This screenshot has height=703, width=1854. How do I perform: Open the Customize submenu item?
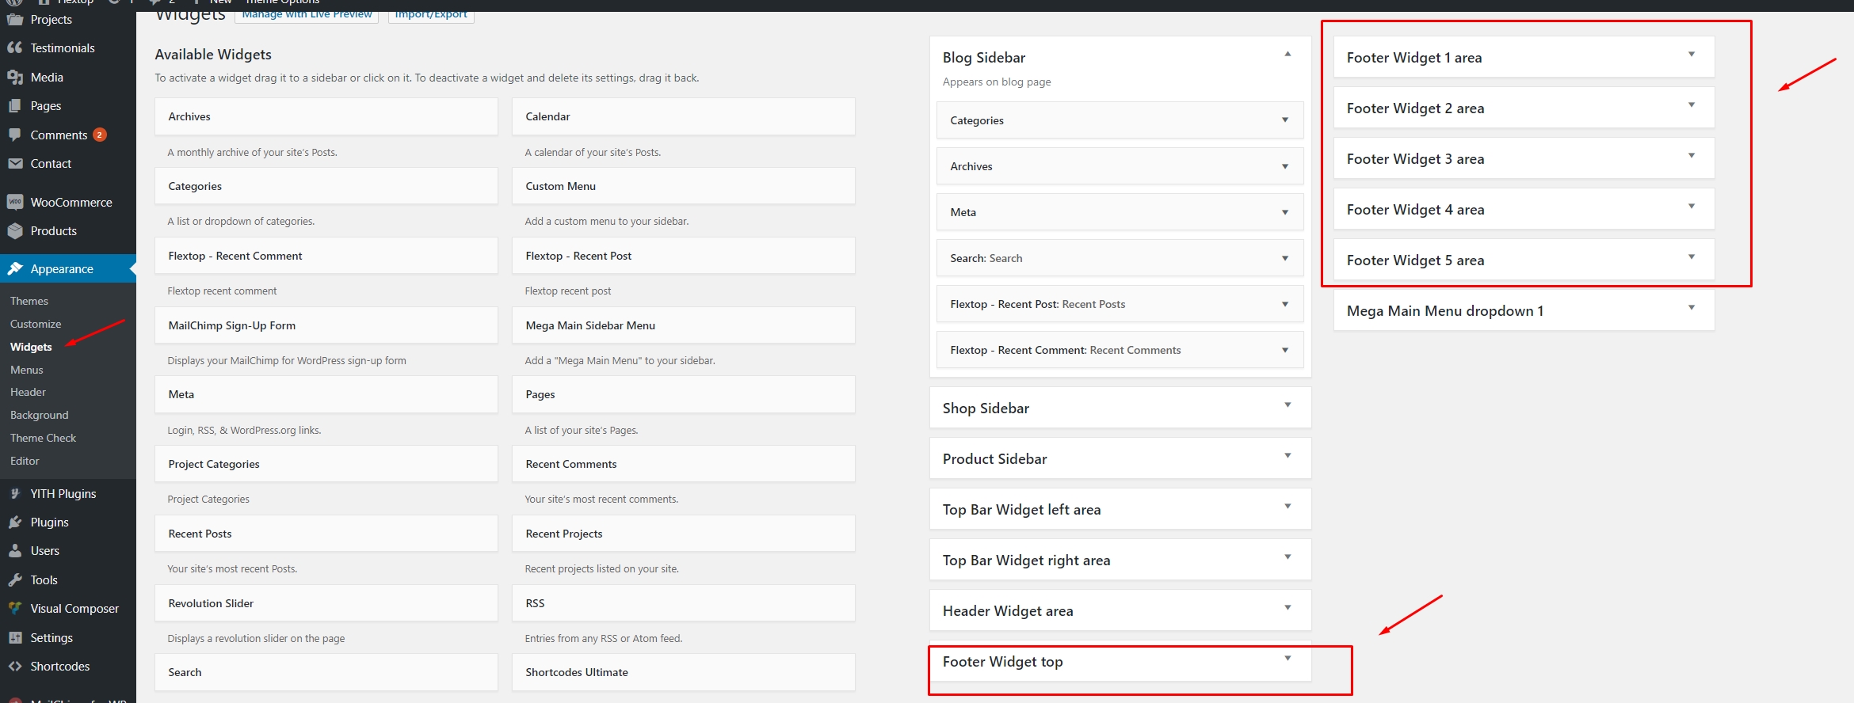36,324
